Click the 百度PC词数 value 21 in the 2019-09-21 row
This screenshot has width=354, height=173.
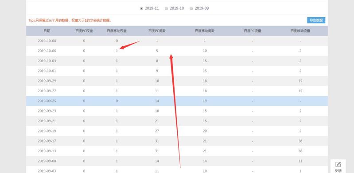157,121
